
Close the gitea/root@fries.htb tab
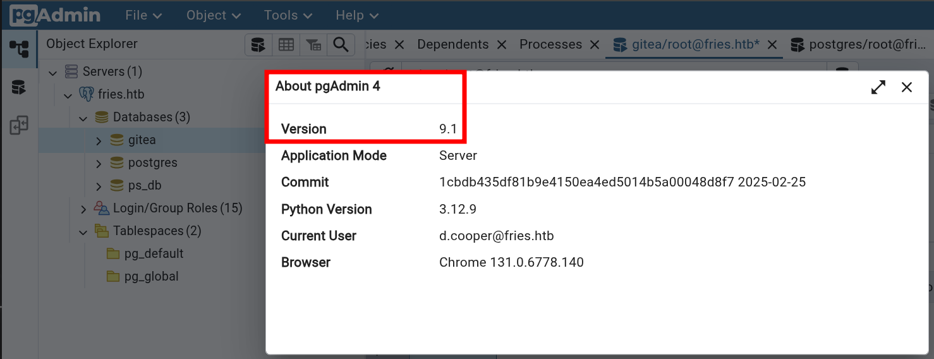click(772, 45)
